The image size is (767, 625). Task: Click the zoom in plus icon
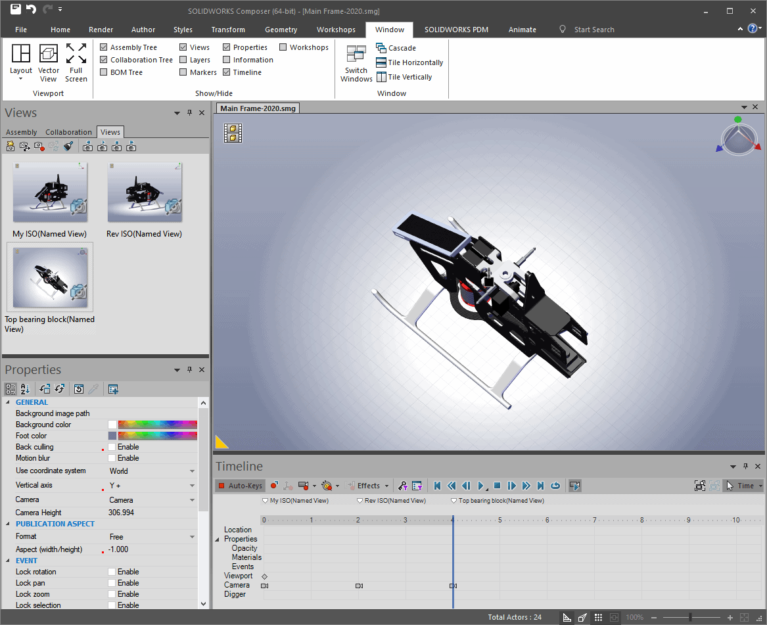730,618
